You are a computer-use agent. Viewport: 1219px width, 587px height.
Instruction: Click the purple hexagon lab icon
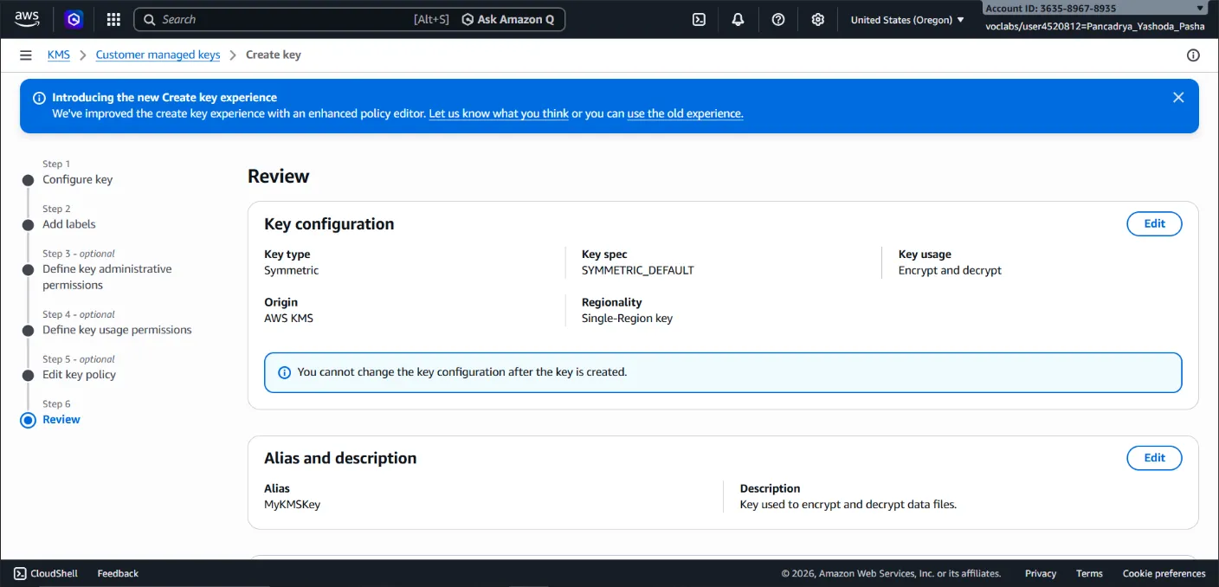click(x=74, y=19)
